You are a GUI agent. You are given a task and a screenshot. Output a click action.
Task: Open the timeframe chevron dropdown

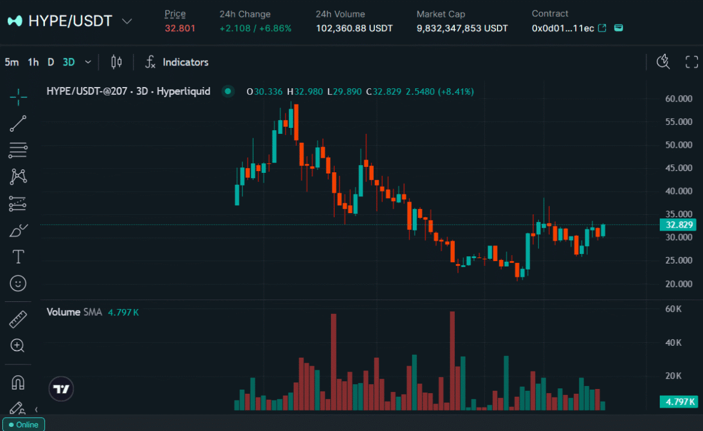pos(88,62)
